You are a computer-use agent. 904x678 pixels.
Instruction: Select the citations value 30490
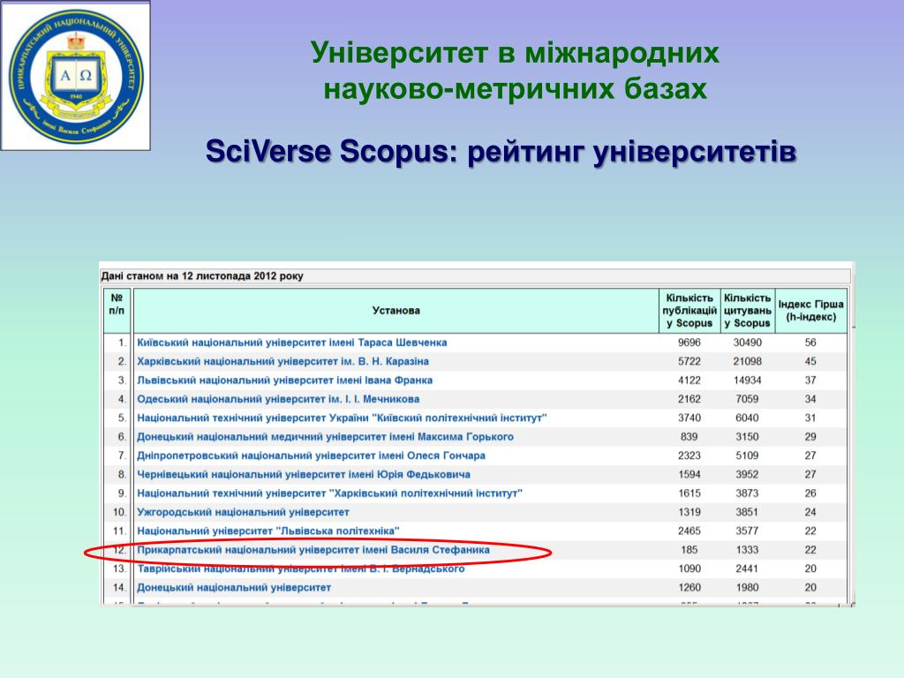[x=747, y=343]
